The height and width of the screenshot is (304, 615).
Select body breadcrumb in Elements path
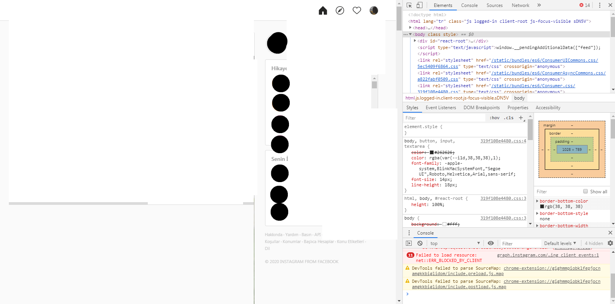coord(519,98)
